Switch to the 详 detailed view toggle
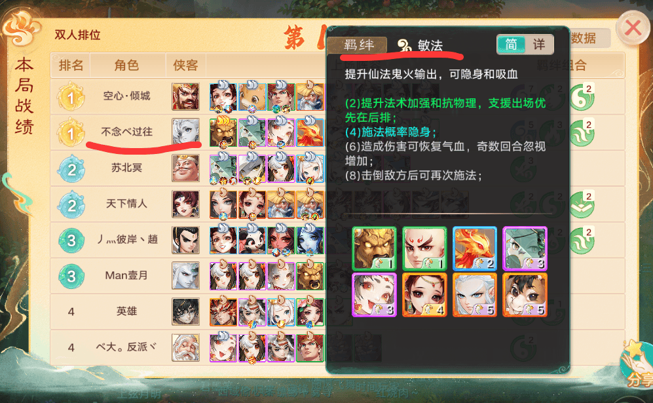Viewport: 653px width, 403px height. tap(539, 45)
